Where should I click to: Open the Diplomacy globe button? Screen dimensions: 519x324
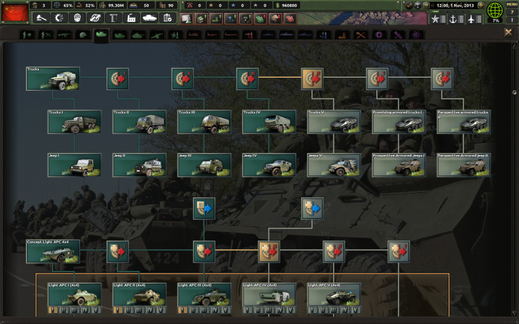(77, 18)
